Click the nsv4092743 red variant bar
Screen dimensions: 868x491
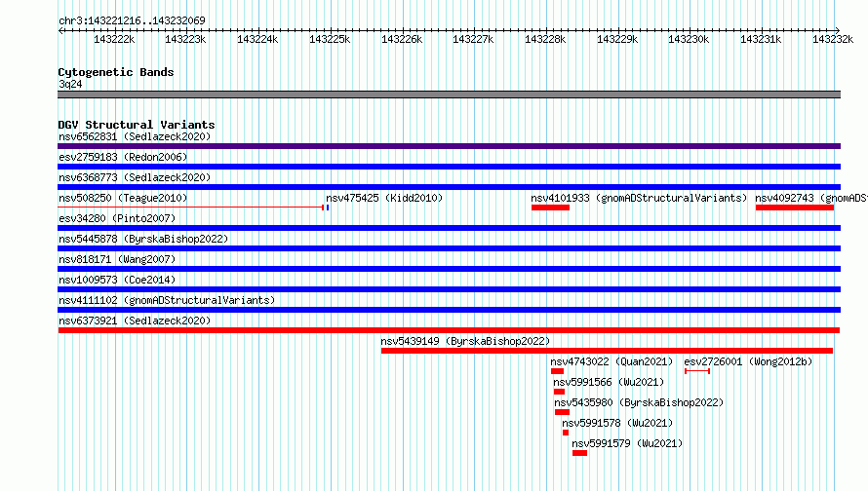click(795, 208)
